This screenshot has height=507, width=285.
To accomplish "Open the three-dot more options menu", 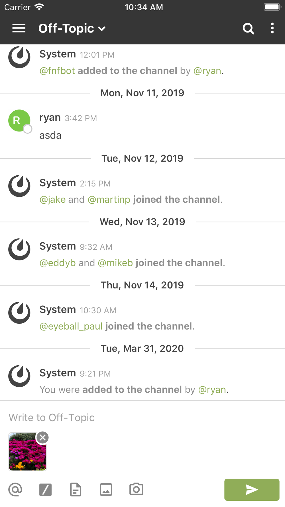I will click(x=272, y=28).
